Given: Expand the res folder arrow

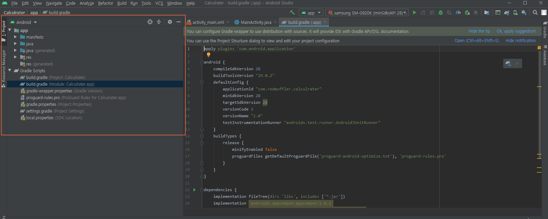Looking at the screenshot, I should coord(15,57).
